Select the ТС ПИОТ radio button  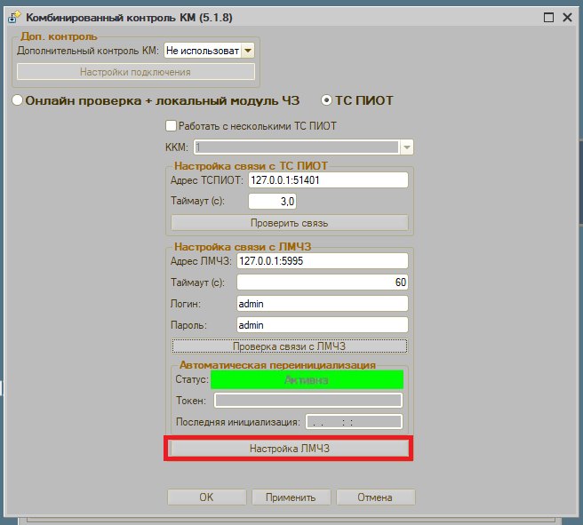326,100
